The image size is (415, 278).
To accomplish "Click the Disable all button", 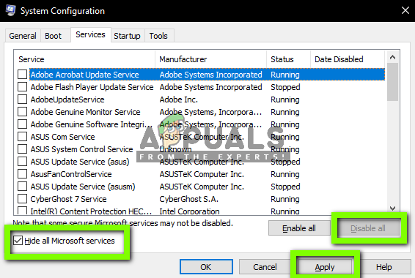I will click(368, 228).
